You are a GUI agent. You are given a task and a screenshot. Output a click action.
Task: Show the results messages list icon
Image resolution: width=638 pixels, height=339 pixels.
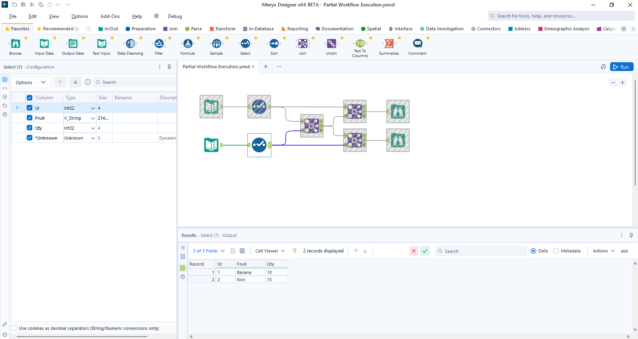pyautogui.click(x=183, y=248)
